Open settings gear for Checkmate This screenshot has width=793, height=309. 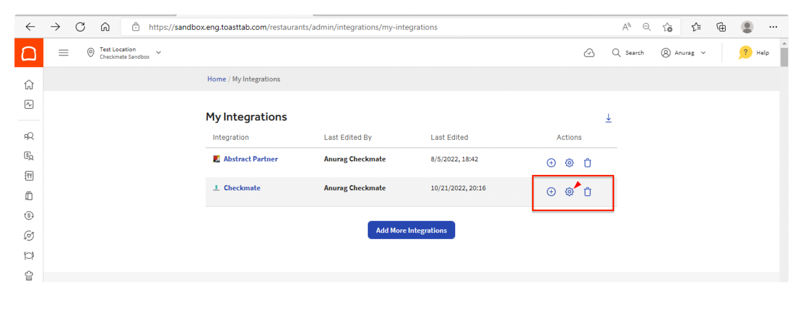(569, 192)
